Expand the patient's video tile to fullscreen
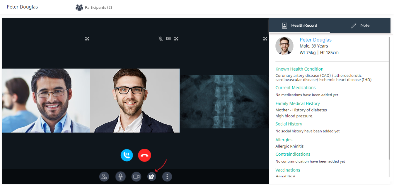This screenshot has width=394, height=185. pos(176,38)
